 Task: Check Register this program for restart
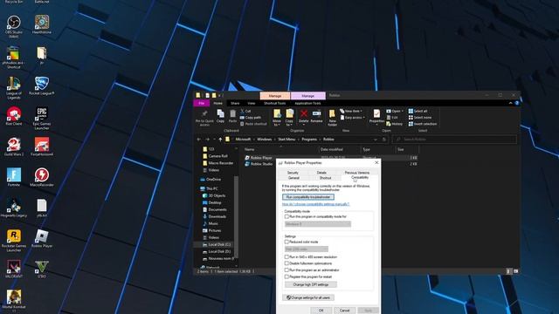pyautogui.click(x=286, y=276)
